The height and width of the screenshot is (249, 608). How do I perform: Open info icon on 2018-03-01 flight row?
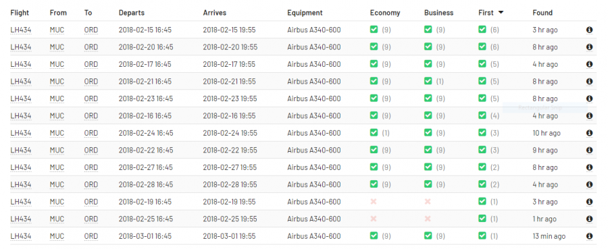click(589, 236)
